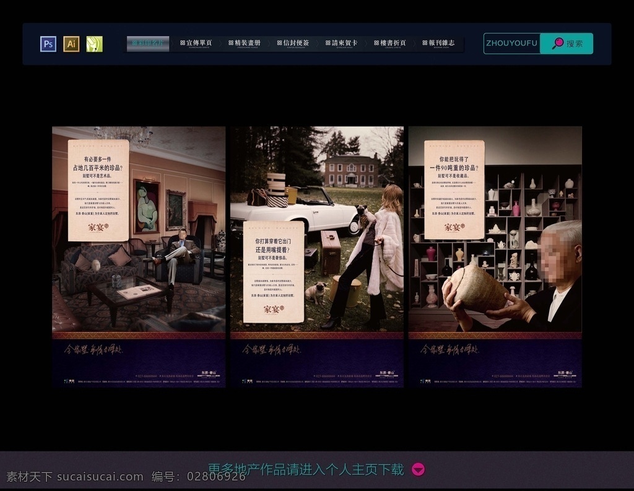Click the Photoshop Ps icon
This screenshot has height=491, width=634.
click(48, 44)
